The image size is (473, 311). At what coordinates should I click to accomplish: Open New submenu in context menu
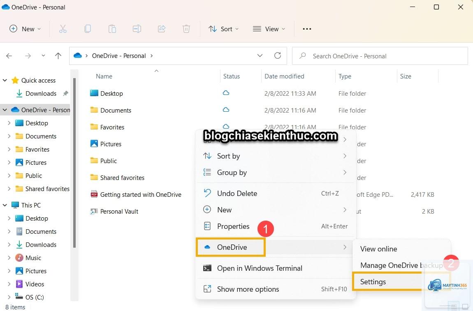point(276,210)
